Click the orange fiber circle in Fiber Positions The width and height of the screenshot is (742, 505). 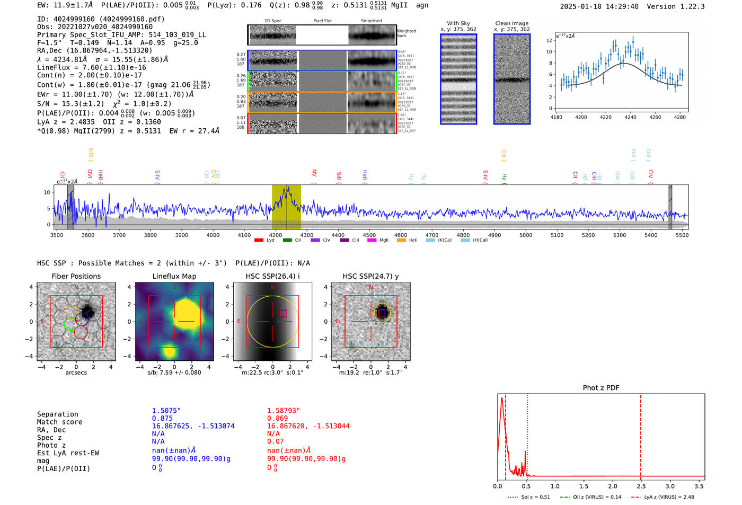point(72,312)
